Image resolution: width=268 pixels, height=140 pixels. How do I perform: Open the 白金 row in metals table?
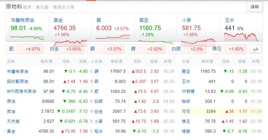(x=99, y=111)
